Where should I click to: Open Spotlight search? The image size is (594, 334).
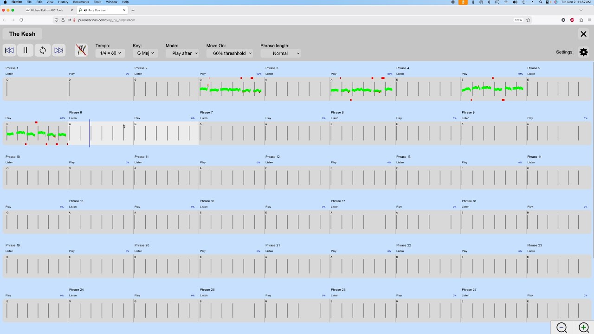(x=541, y=2)
